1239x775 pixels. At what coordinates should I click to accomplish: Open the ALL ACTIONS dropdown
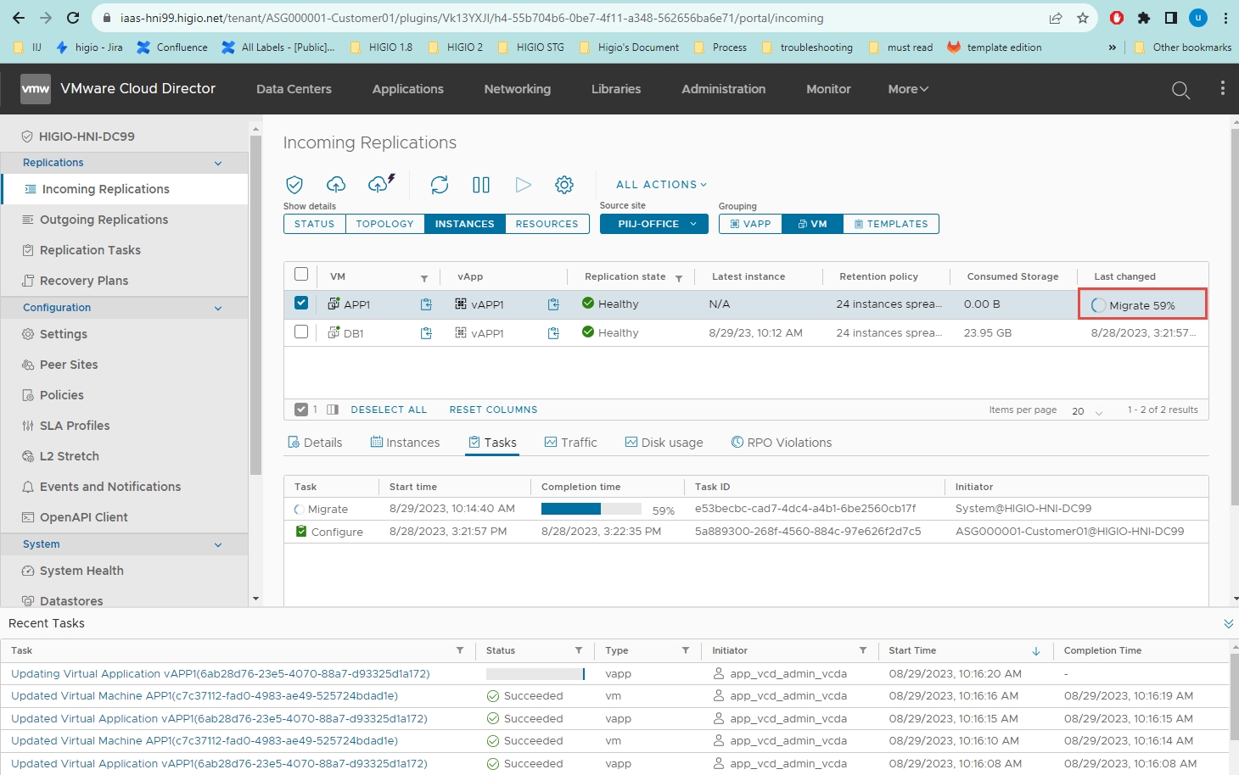(x=661, y=185)
